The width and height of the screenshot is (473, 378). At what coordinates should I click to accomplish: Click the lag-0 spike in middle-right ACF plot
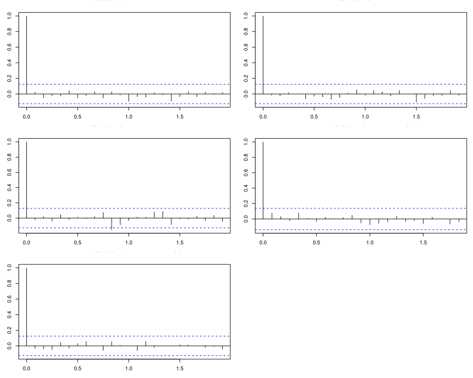[x=263, y=180]
